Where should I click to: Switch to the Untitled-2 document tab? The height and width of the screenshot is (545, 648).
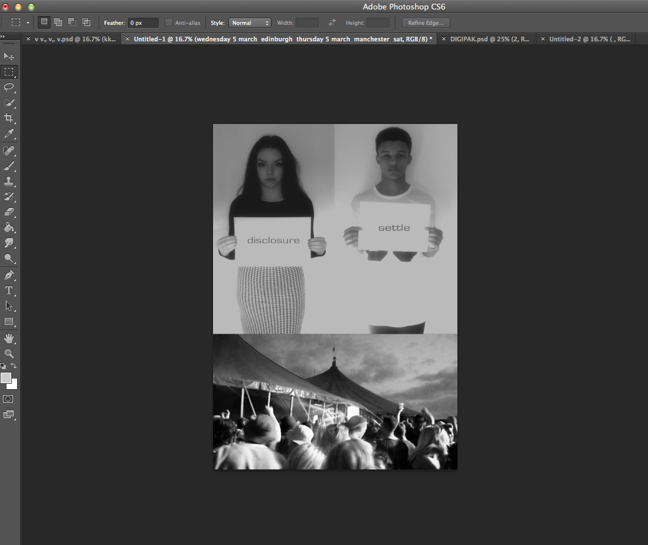[590, 39]
